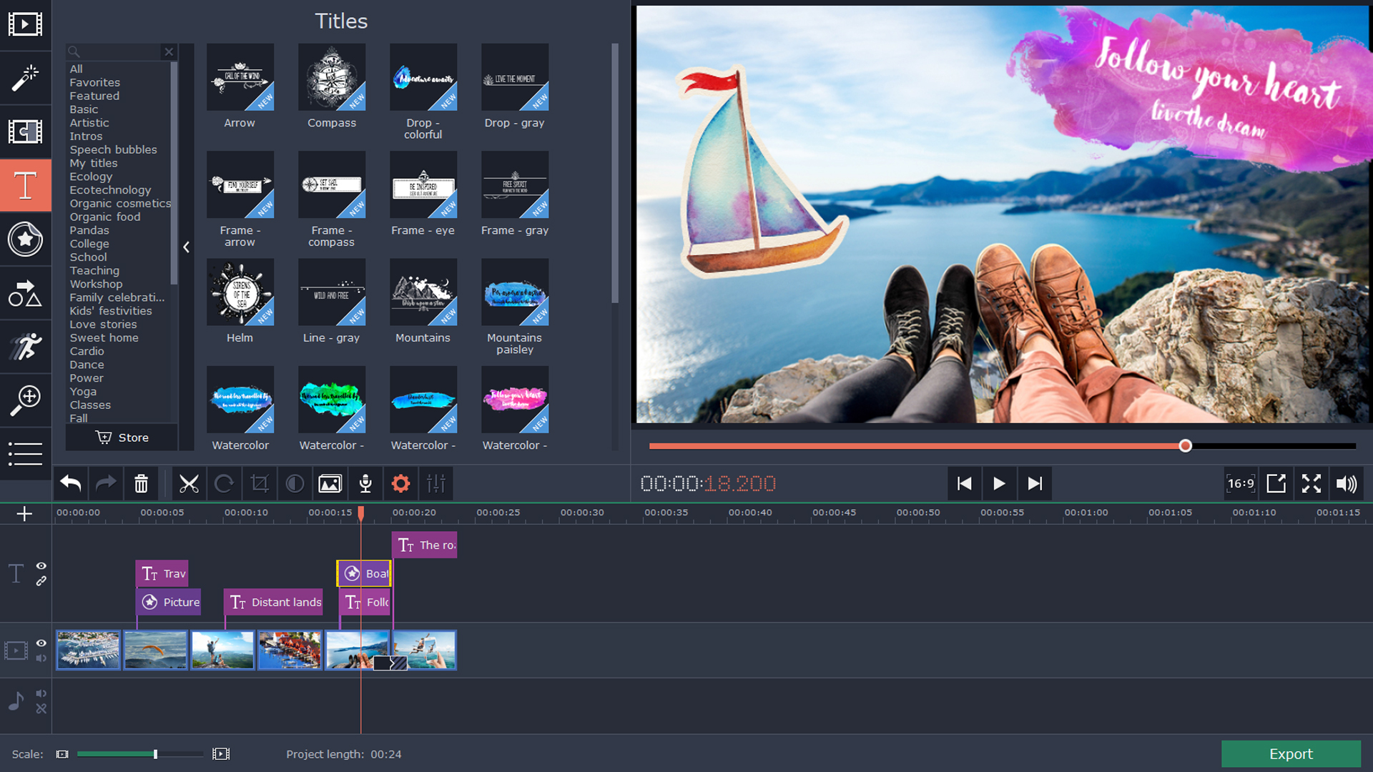Split the clip with the scissors tool

point(189,483)
